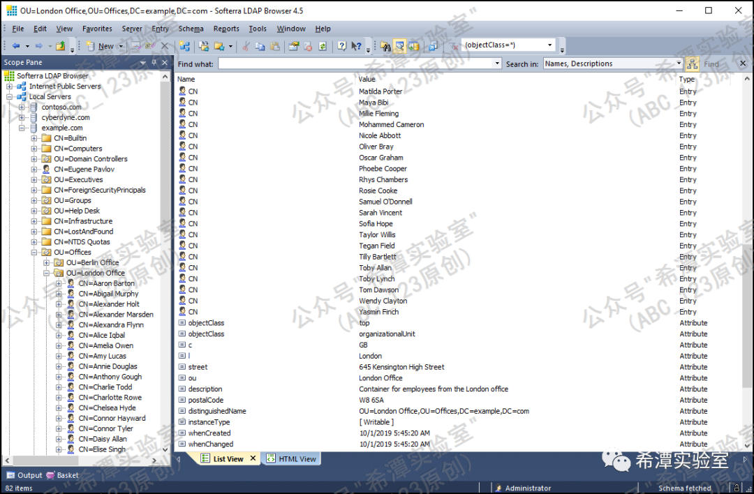Image resolution: width=754 pixels, height=494 pixels.
Task: Click in the Find what input field
Action: coord(356,63)
